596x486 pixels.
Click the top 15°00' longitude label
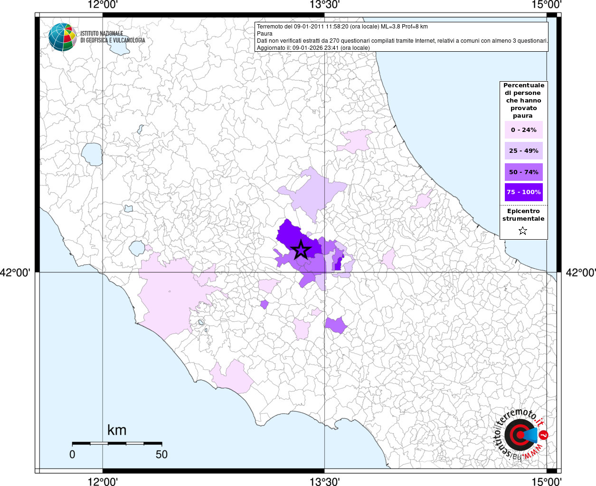point(546,5)
